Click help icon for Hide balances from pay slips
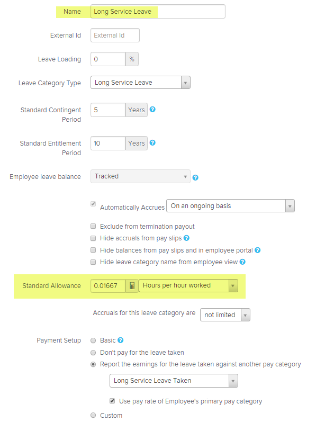The image size is (325, 431). pyautogui.click(x=257, y=250)
